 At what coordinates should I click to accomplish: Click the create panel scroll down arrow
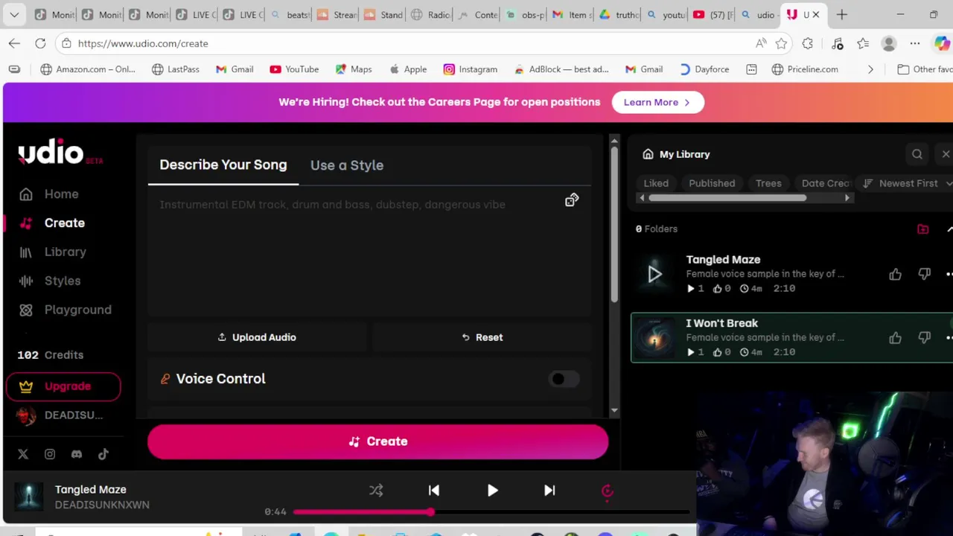(613, 410)
